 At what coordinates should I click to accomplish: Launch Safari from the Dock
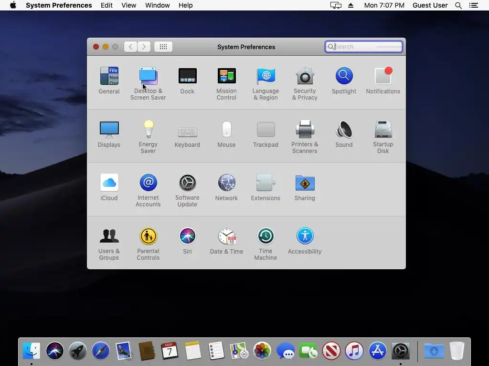coord(101,351)
